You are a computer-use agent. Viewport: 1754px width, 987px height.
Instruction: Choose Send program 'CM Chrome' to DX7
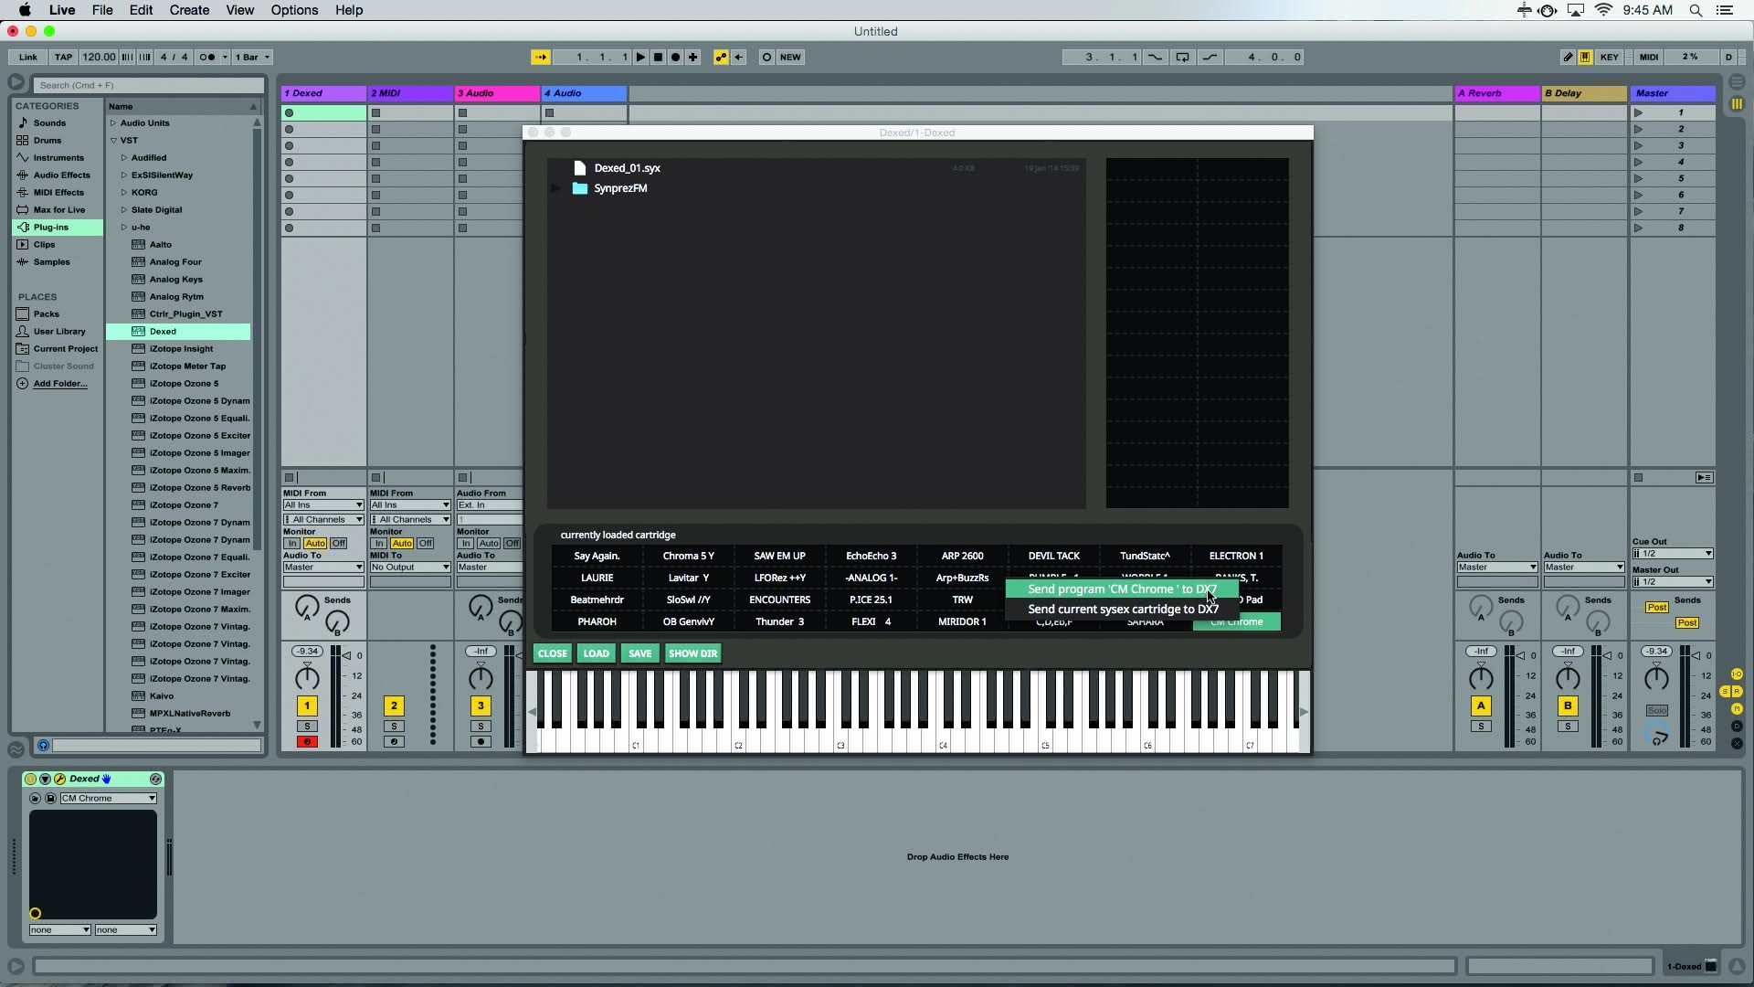[1122, 589]
